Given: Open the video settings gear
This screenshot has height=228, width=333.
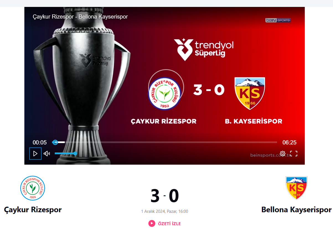Looking at the screenshot, I should [282, 154].
